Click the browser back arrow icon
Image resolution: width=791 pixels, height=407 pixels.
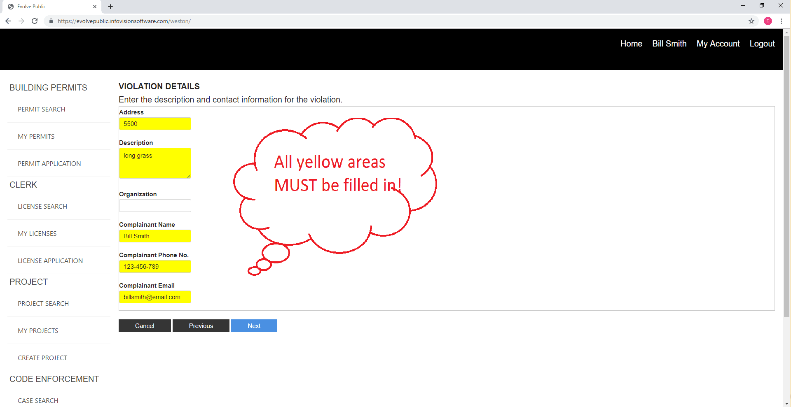click(x=8, y=21)
